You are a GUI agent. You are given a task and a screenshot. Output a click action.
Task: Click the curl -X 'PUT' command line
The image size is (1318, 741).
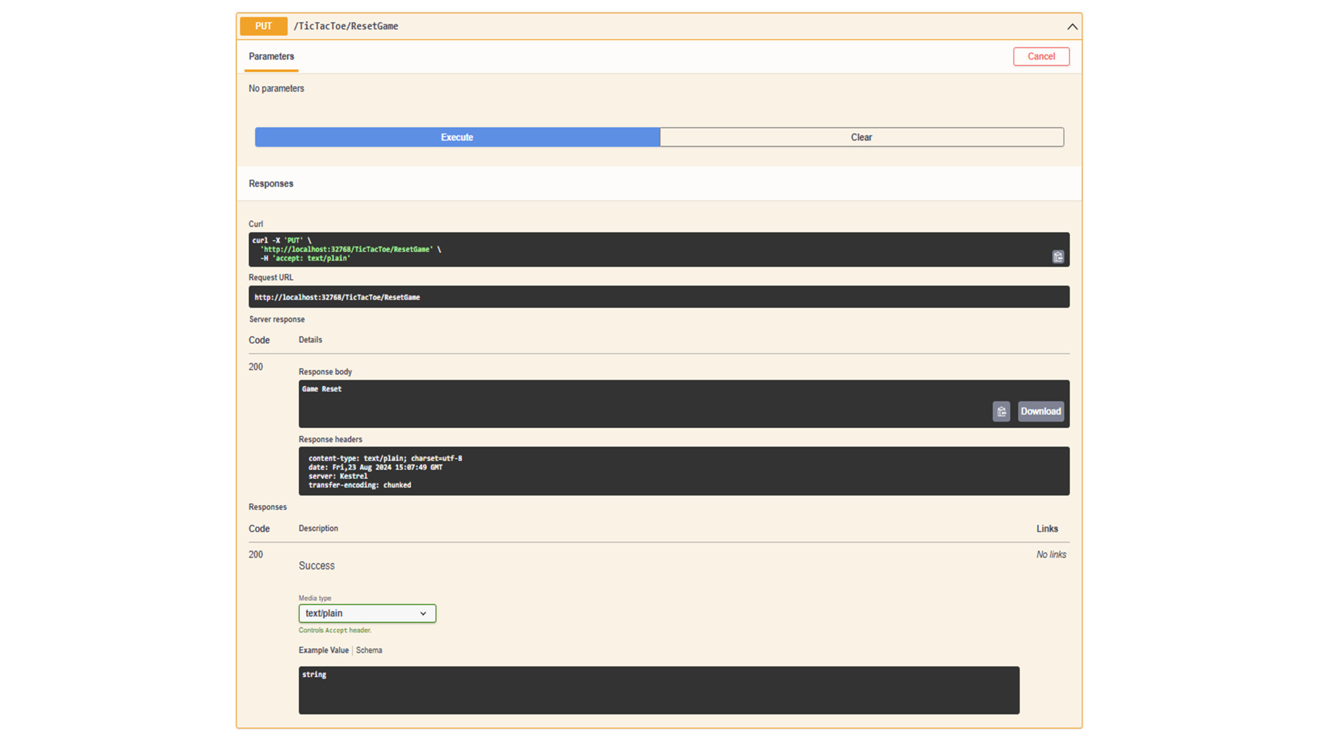coord(282,240)
